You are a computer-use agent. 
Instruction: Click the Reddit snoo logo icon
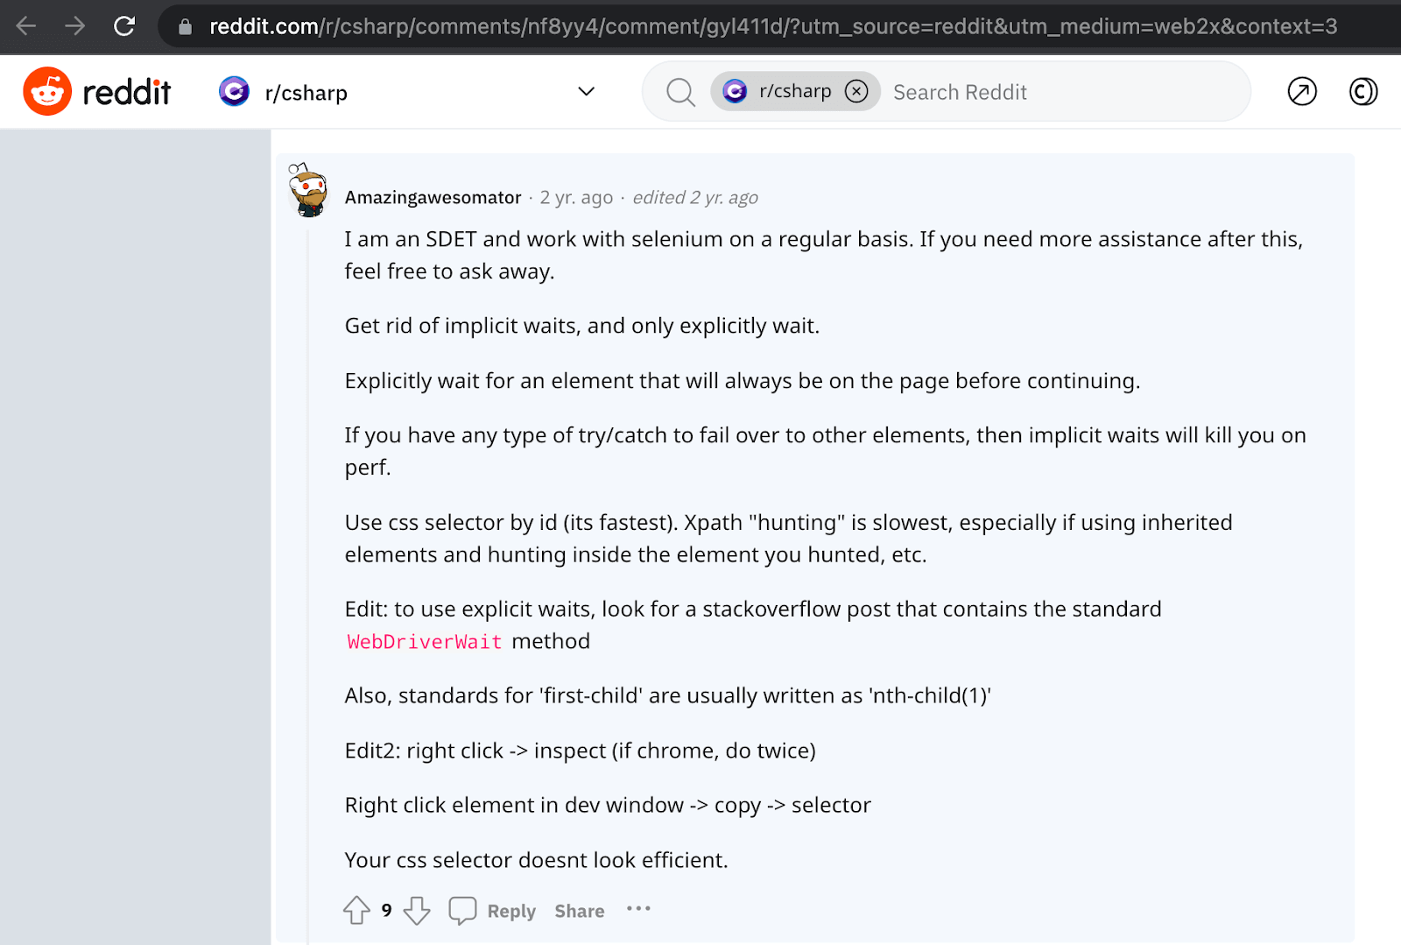tap(46, 90)
